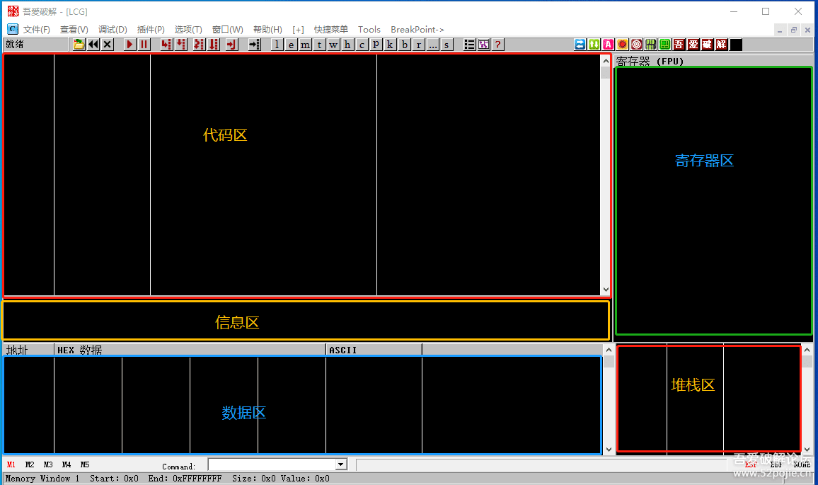Click the Open file folder icon
Image resolution: width=818 pixels, height=485 pixels.
[x=79, y=45]
